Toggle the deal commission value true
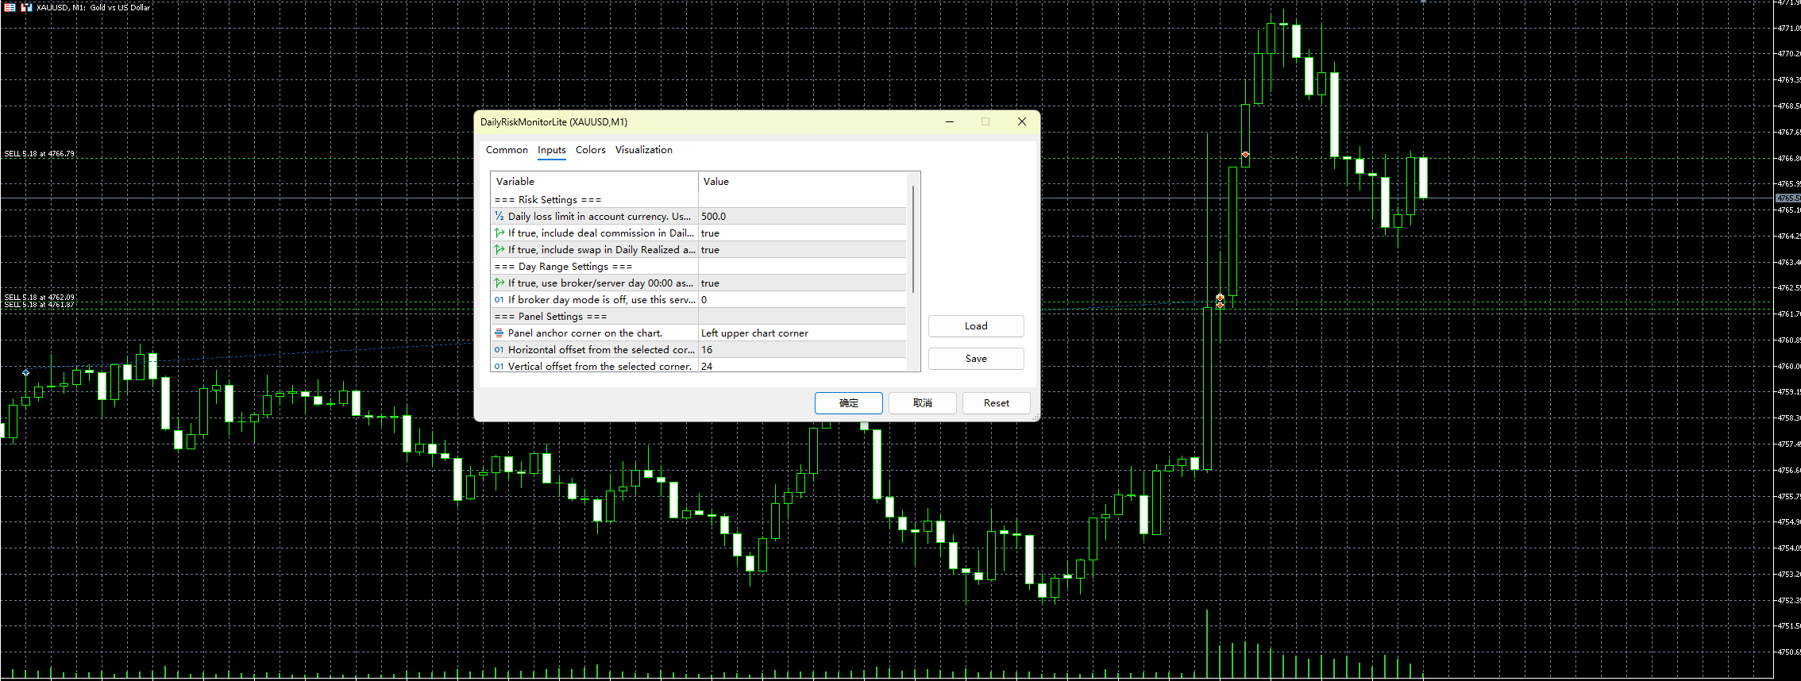 (802, 233)
